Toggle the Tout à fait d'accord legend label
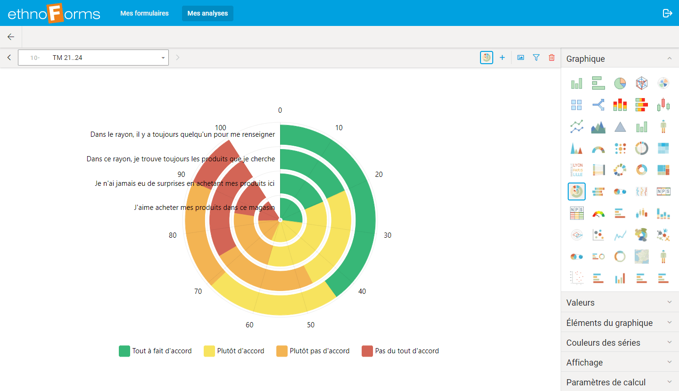 coord(162,351)
